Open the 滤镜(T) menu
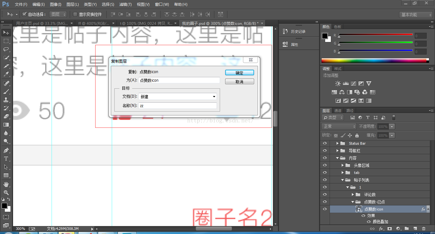 point(125,4)
